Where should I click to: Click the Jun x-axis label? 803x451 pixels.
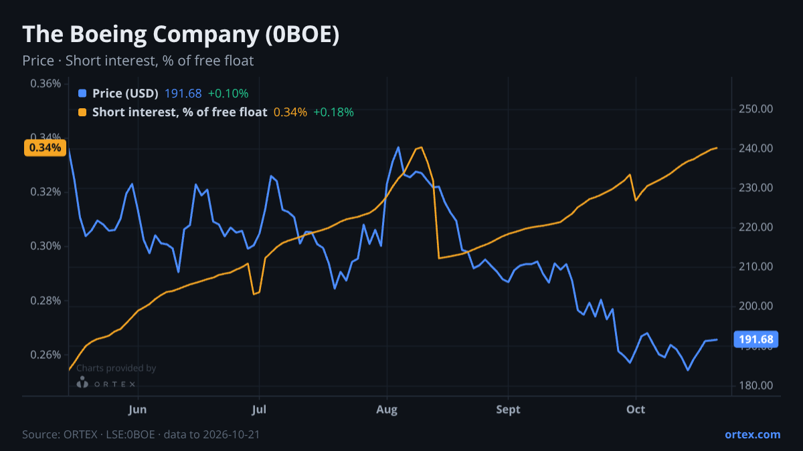pyautogui.click(x=137, y=409)
